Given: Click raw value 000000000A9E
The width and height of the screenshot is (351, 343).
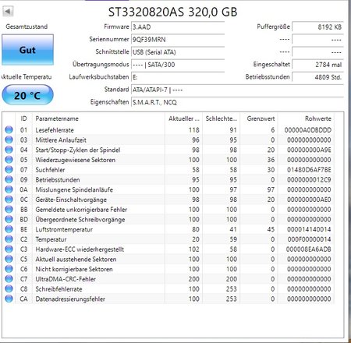Looking at the screenshot, I should [309, 150].
